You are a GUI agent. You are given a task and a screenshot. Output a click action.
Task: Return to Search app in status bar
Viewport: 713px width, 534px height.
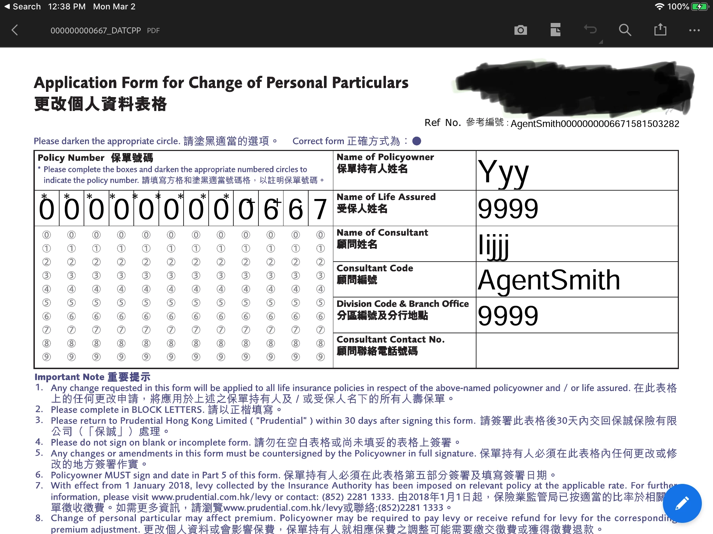(22, 6)
